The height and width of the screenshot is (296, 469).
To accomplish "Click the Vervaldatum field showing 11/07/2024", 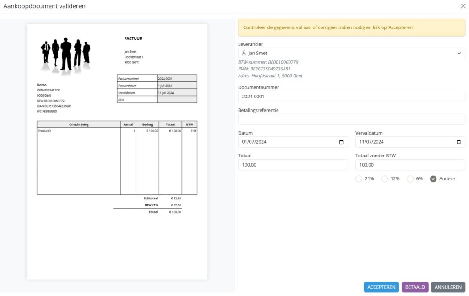I will [403, 142].
